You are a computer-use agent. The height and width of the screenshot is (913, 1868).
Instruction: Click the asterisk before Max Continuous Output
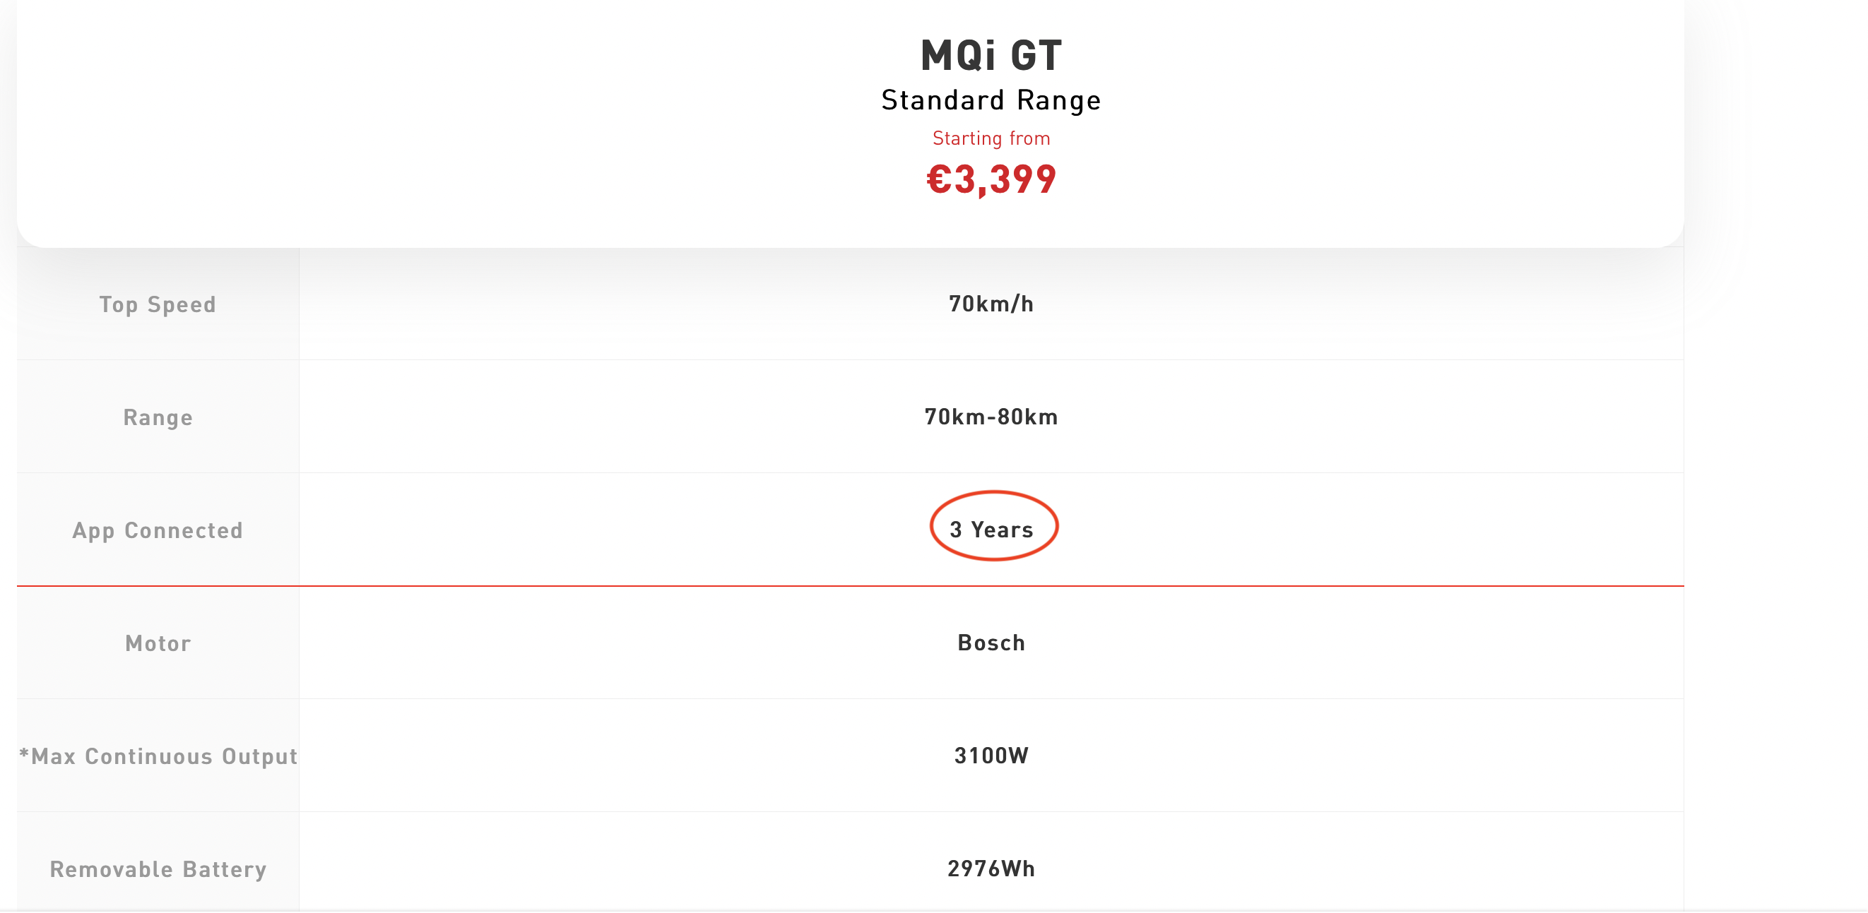tap(24, 753)
